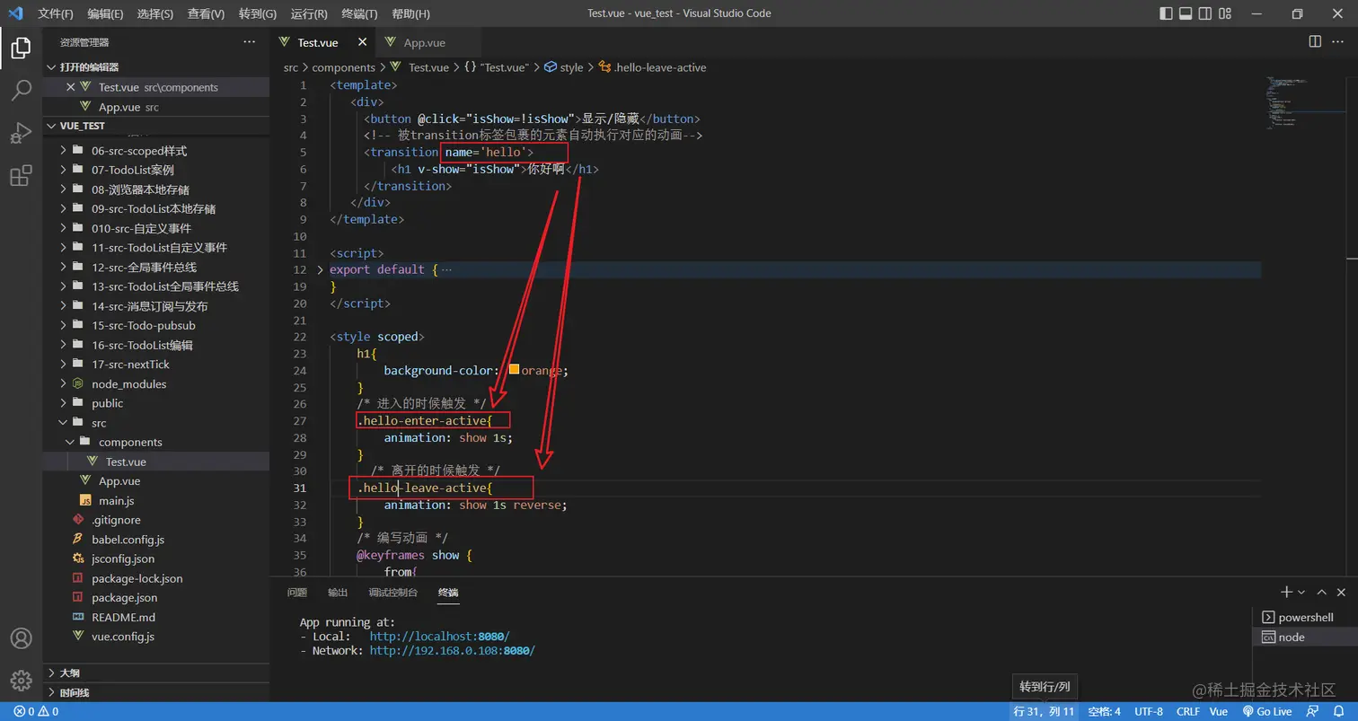Click errors and warnings status indicator

point(36,711)
